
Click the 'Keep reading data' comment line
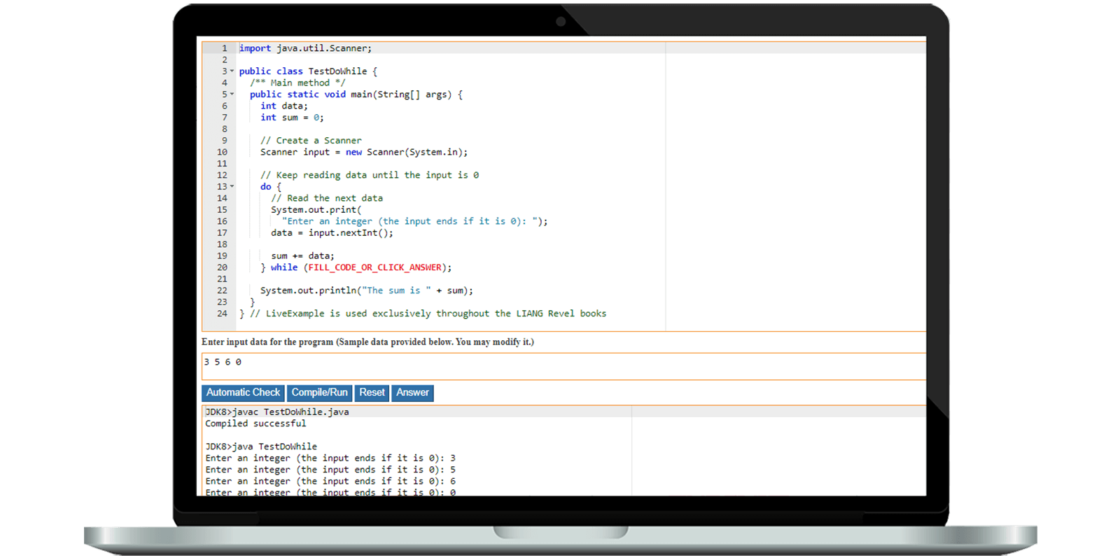[369, 175]
